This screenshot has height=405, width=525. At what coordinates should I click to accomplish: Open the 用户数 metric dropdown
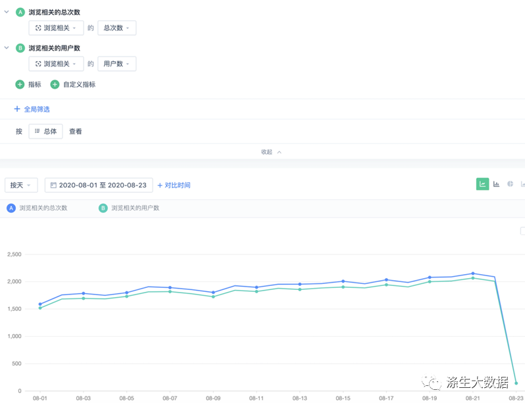(116, 64)
